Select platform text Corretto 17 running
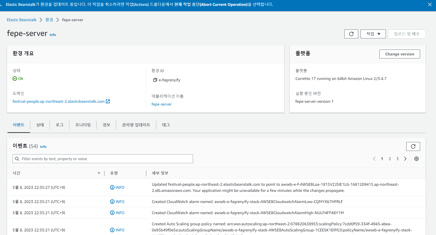The height and width of the screenshot is (235, 436). click(x=341, y=79)
